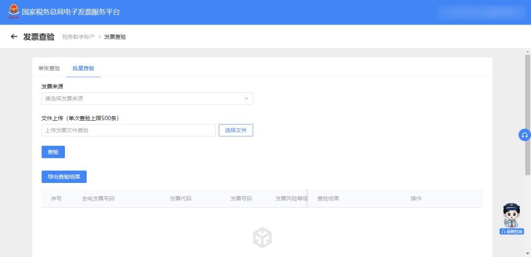This screenshot has width=531, height=257.
Task: Open the 征纳互动 mascot assistant
Action: point(512,219)
